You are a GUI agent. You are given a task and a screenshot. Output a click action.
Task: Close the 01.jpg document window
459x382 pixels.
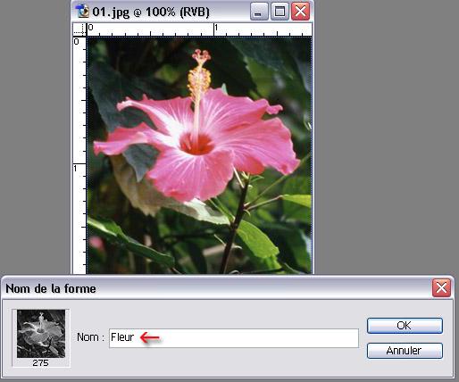(300, 12)
